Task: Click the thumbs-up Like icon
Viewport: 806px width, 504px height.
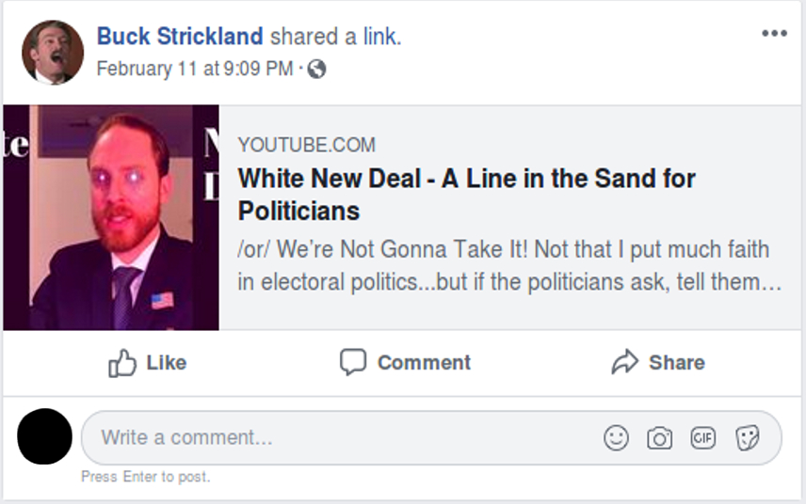Action: [122, 363]
